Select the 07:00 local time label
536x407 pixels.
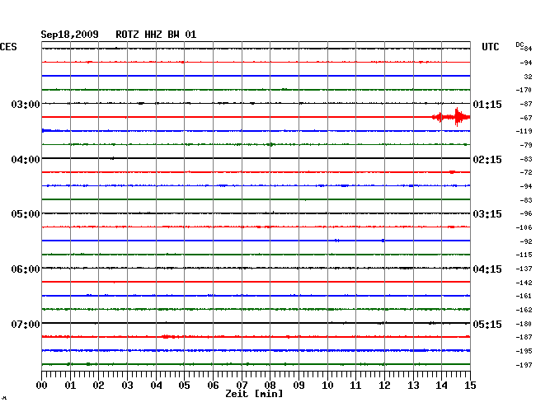coord(26,324)
